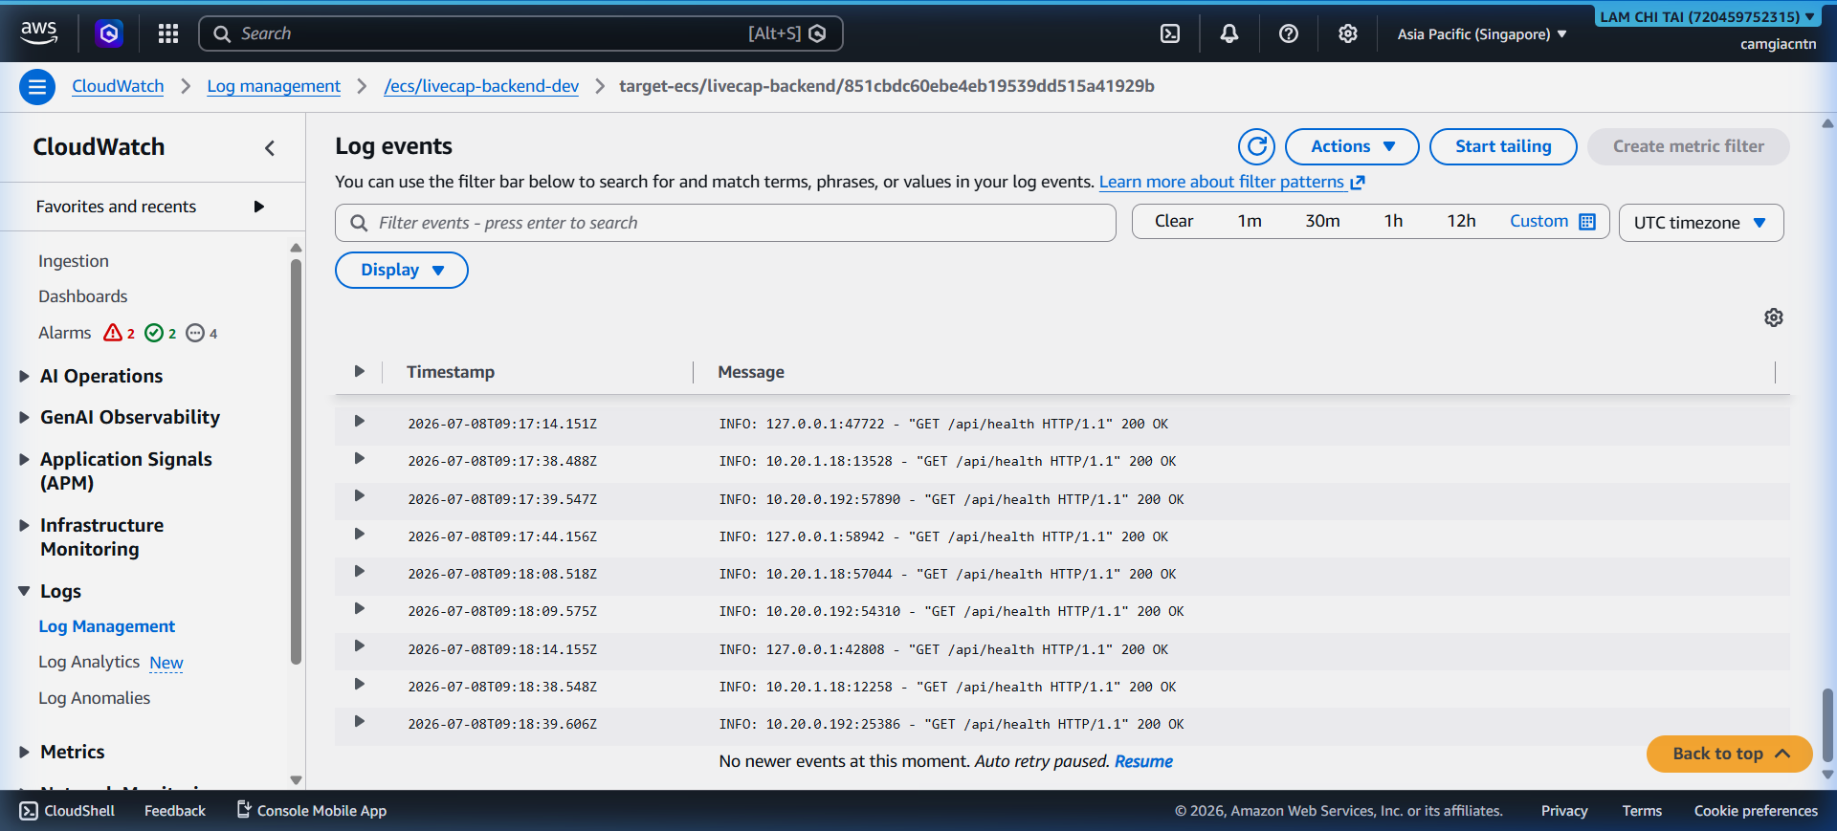Toggle the hamburger navigation menu icon
Viewport: 1837px width, 831px height.
point(37,87)
